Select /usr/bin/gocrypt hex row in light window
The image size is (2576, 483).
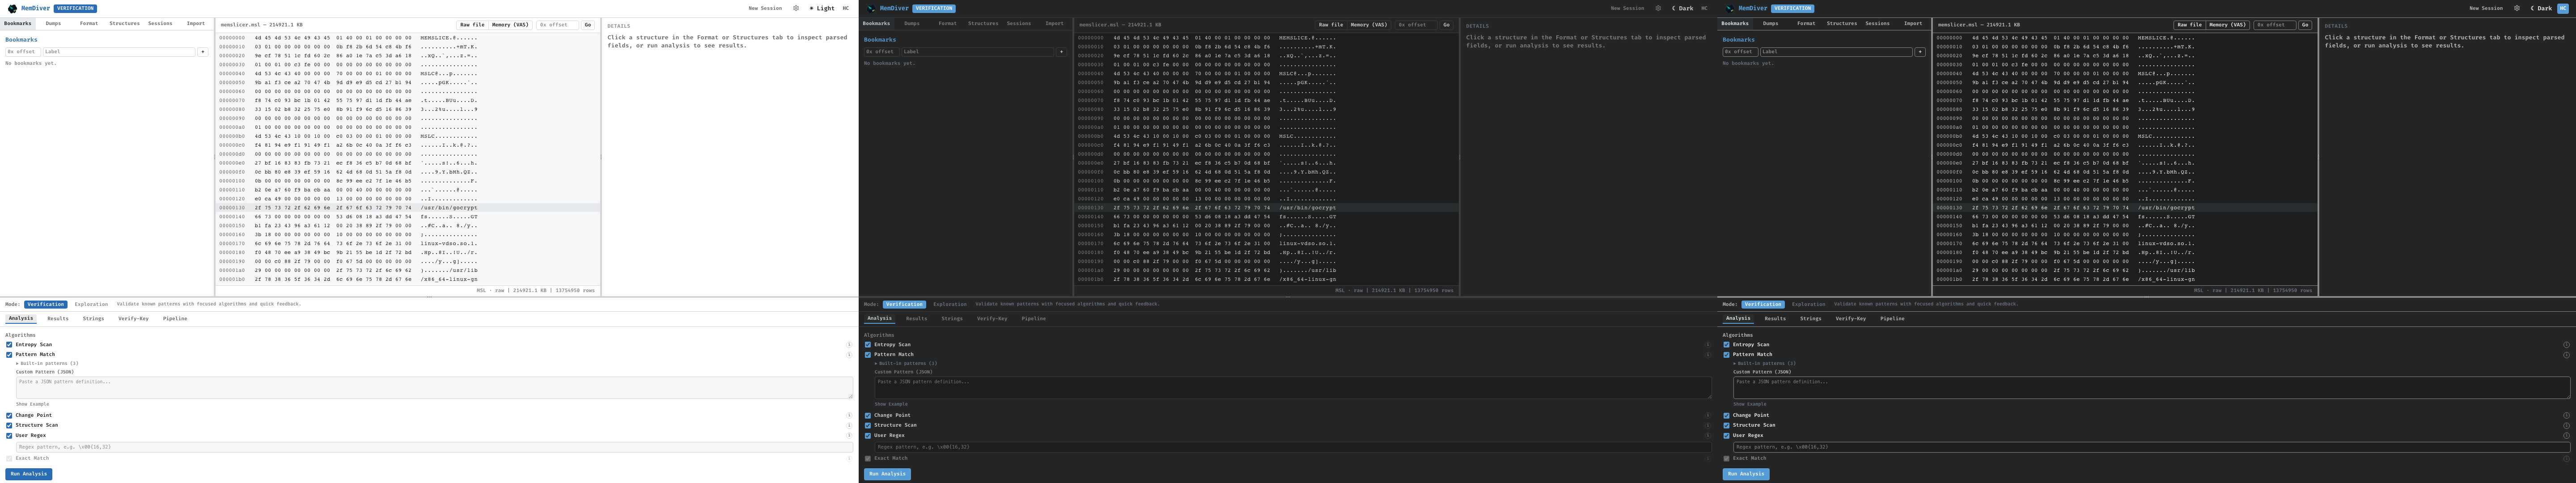click(408, 208)
